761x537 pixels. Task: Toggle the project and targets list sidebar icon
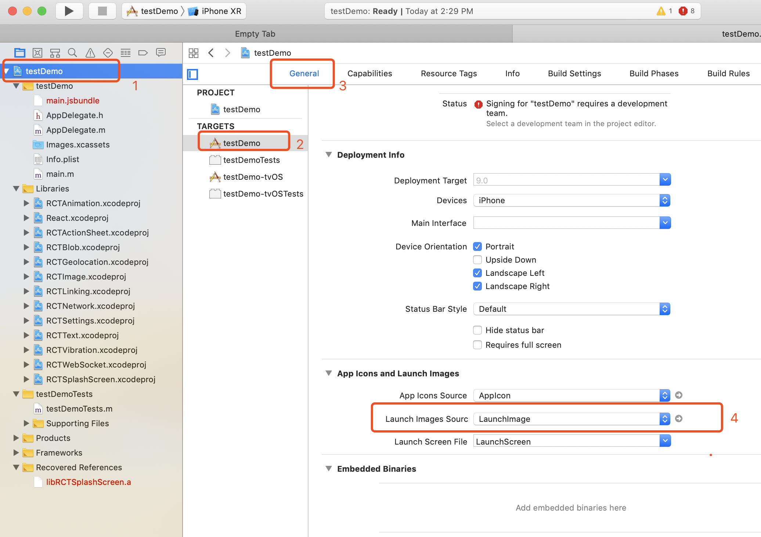coord(192,74)
